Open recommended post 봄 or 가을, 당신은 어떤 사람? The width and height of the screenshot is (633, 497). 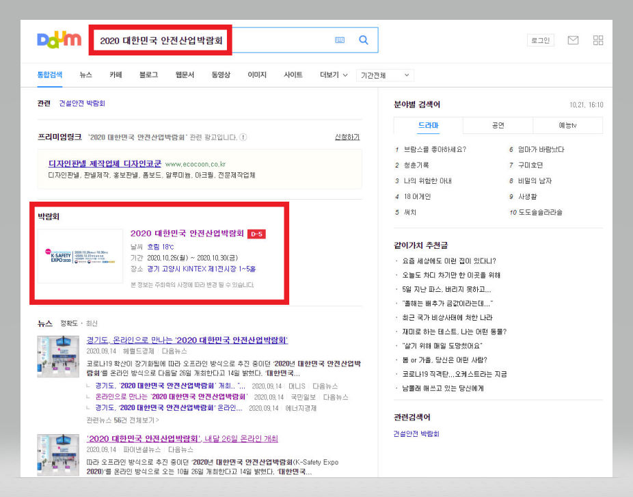point(444,360)
